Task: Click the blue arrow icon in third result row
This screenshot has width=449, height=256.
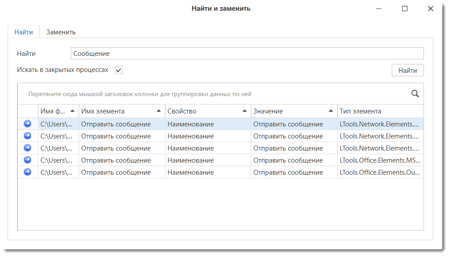Action: [x=28, y=148]
